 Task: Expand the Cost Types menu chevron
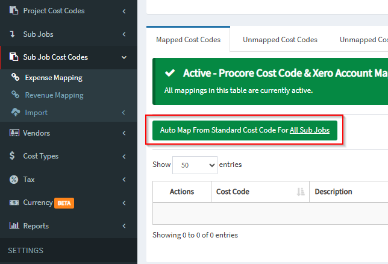[124, 157]
